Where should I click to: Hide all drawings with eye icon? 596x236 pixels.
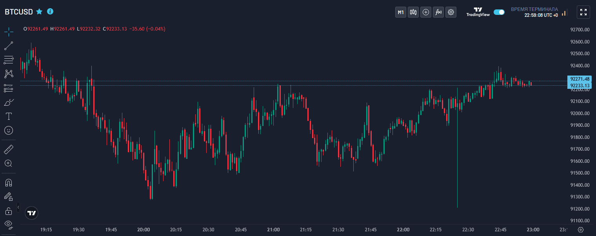point(9,224)
